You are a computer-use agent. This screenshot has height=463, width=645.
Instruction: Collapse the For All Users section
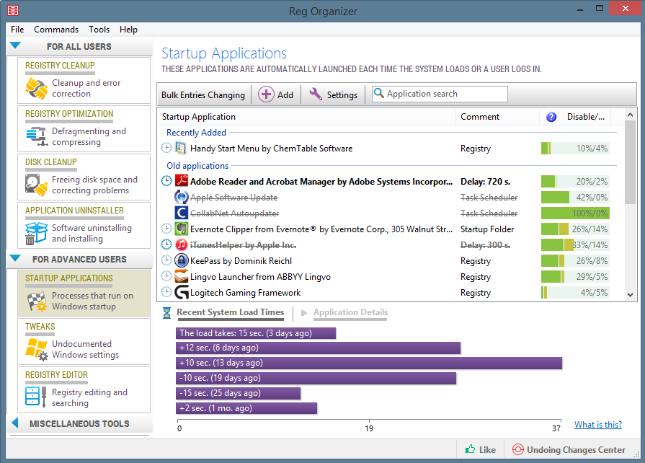pyautogui.click(x=15, y=46)
